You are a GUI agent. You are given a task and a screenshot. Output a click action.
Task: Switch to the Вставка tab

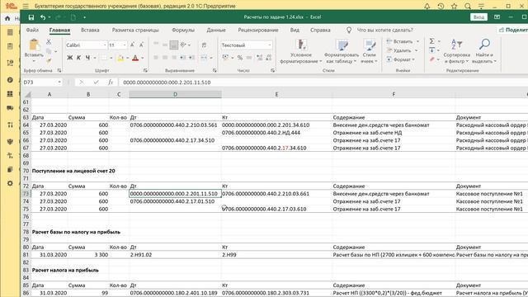tap(90, 30)
